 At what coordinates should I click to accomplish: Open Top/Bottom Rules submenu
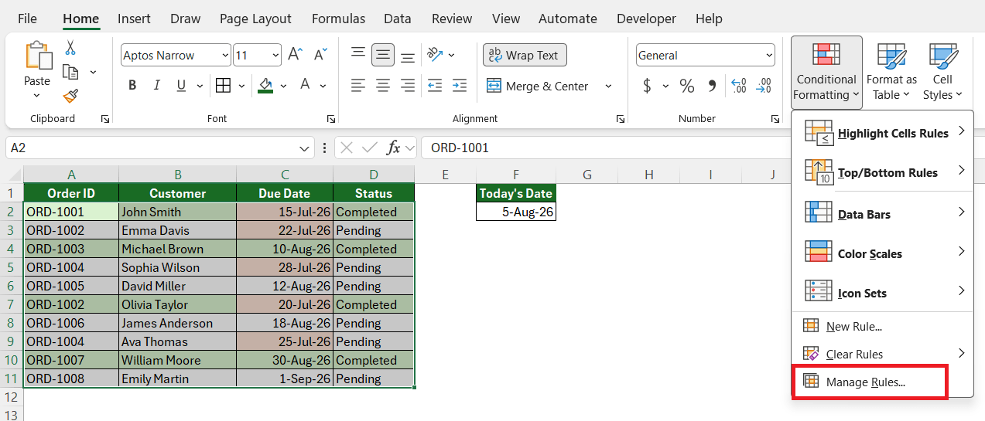(x=882, y=172)
